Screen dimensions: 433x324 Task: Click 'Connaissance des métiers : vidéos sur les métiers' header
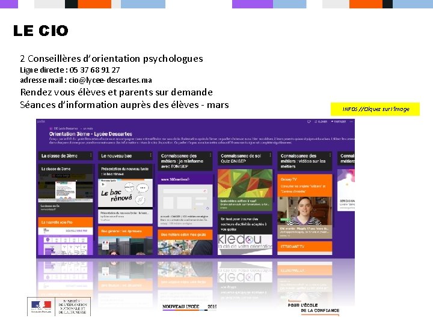pyautogui.click(x=304, y=161)
